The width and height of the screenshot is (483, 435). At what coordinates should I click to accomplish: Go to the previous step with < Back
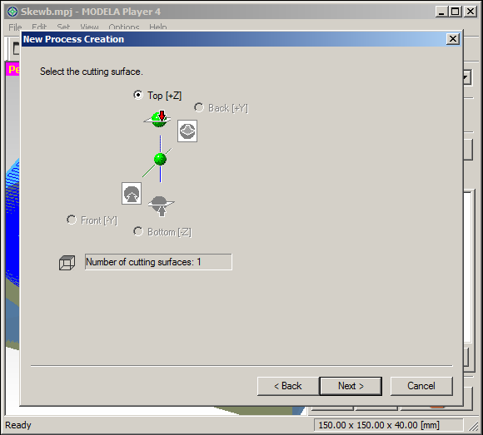[x=288, y=386]
